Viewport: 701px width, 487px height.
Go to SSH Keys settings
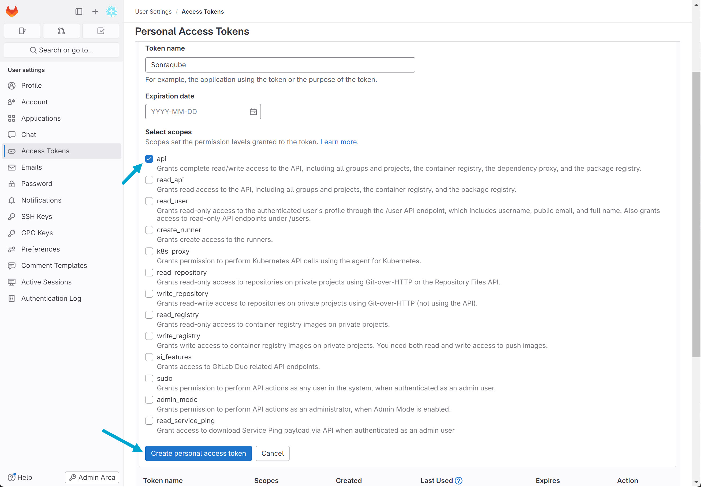point(37,216)
